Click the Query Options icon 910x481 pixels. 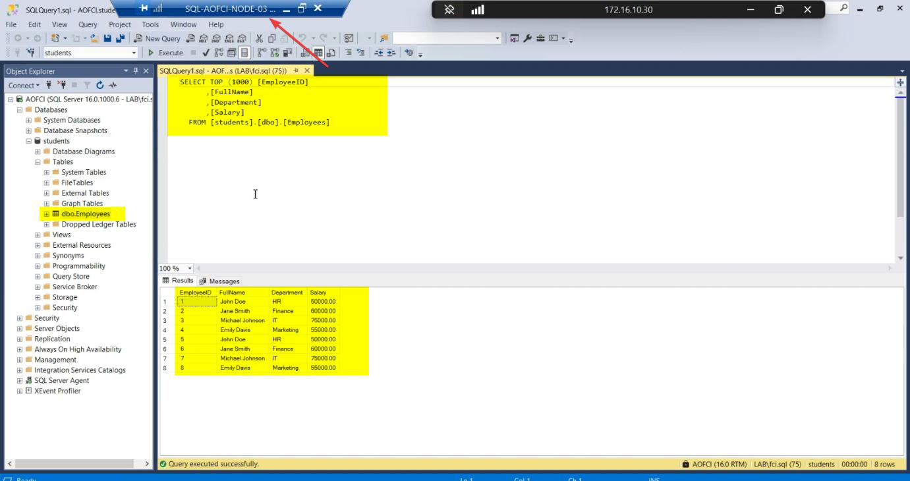coord(231,53)
